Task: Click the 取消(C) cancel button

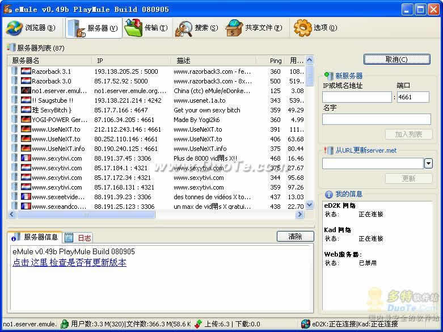Action: 396,60
